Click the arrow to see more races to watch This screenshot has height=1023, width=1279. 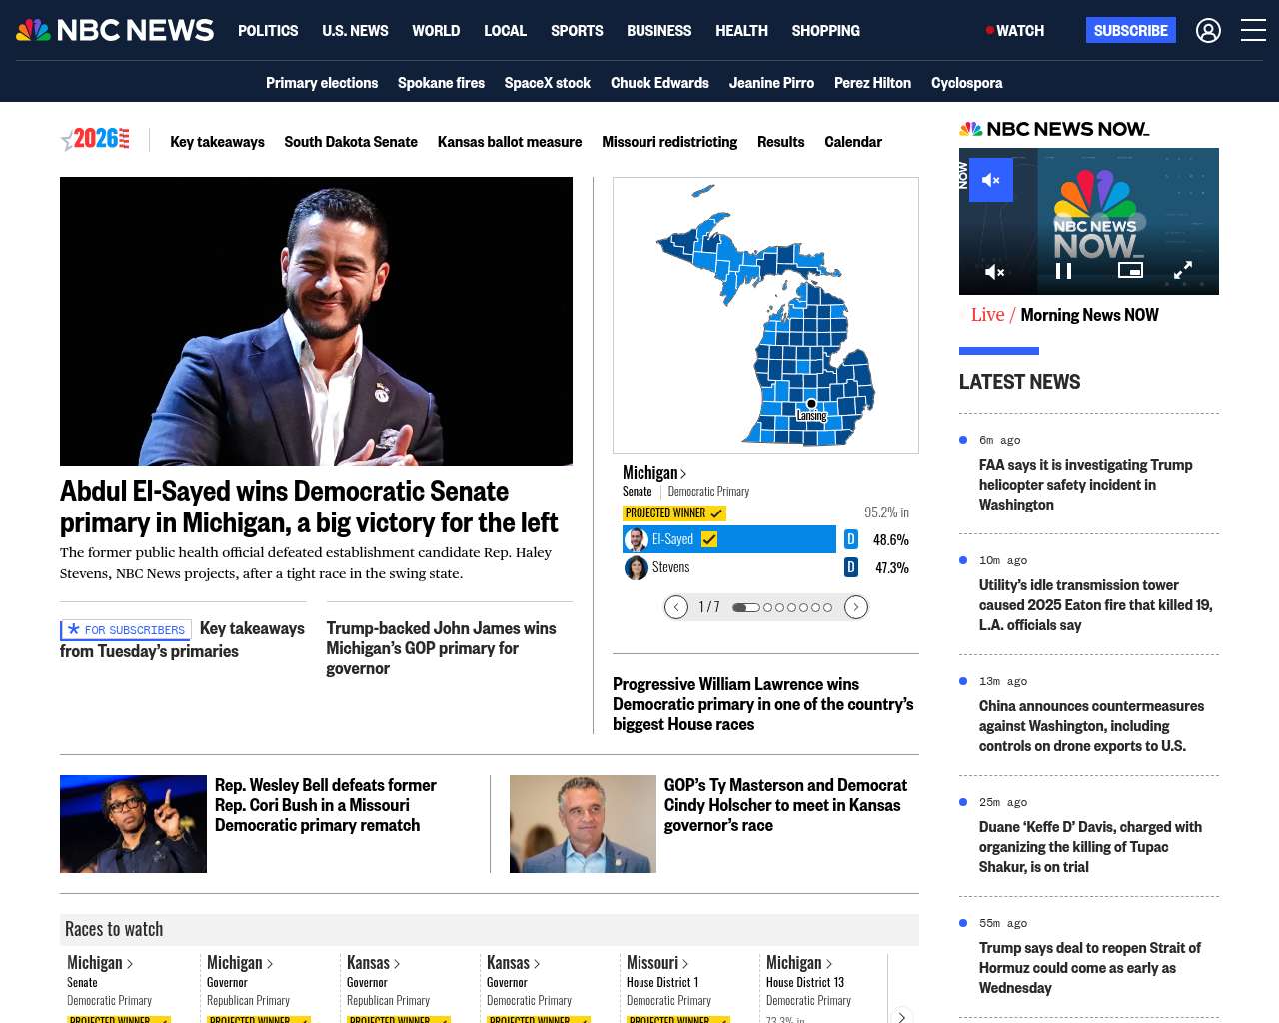(x=901, y=1016)
